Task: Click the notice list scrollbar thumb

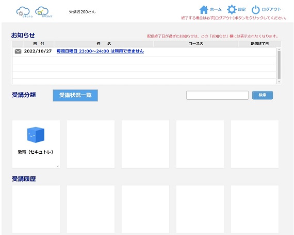Action: coord(279,65)
